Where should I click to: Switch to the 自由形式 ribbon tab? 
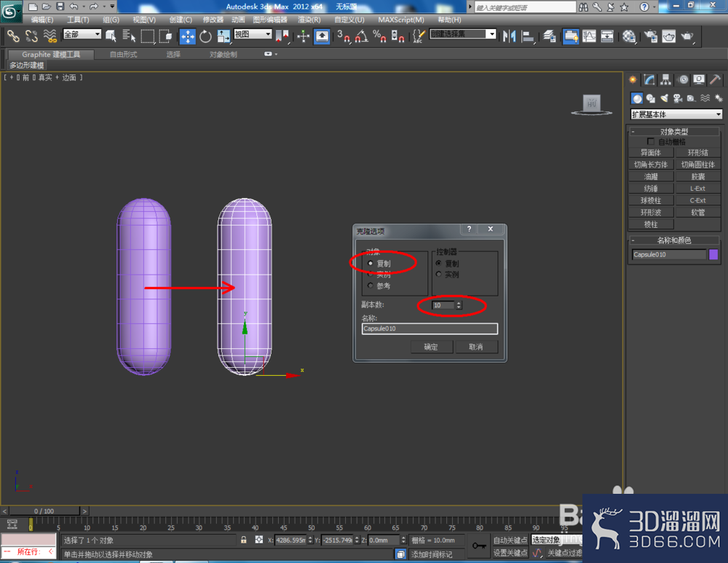pos(124,55)
